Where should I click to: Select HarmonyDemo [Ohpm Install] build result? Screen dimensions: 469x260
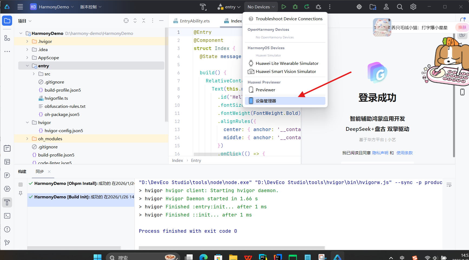[x=81, y=183]
